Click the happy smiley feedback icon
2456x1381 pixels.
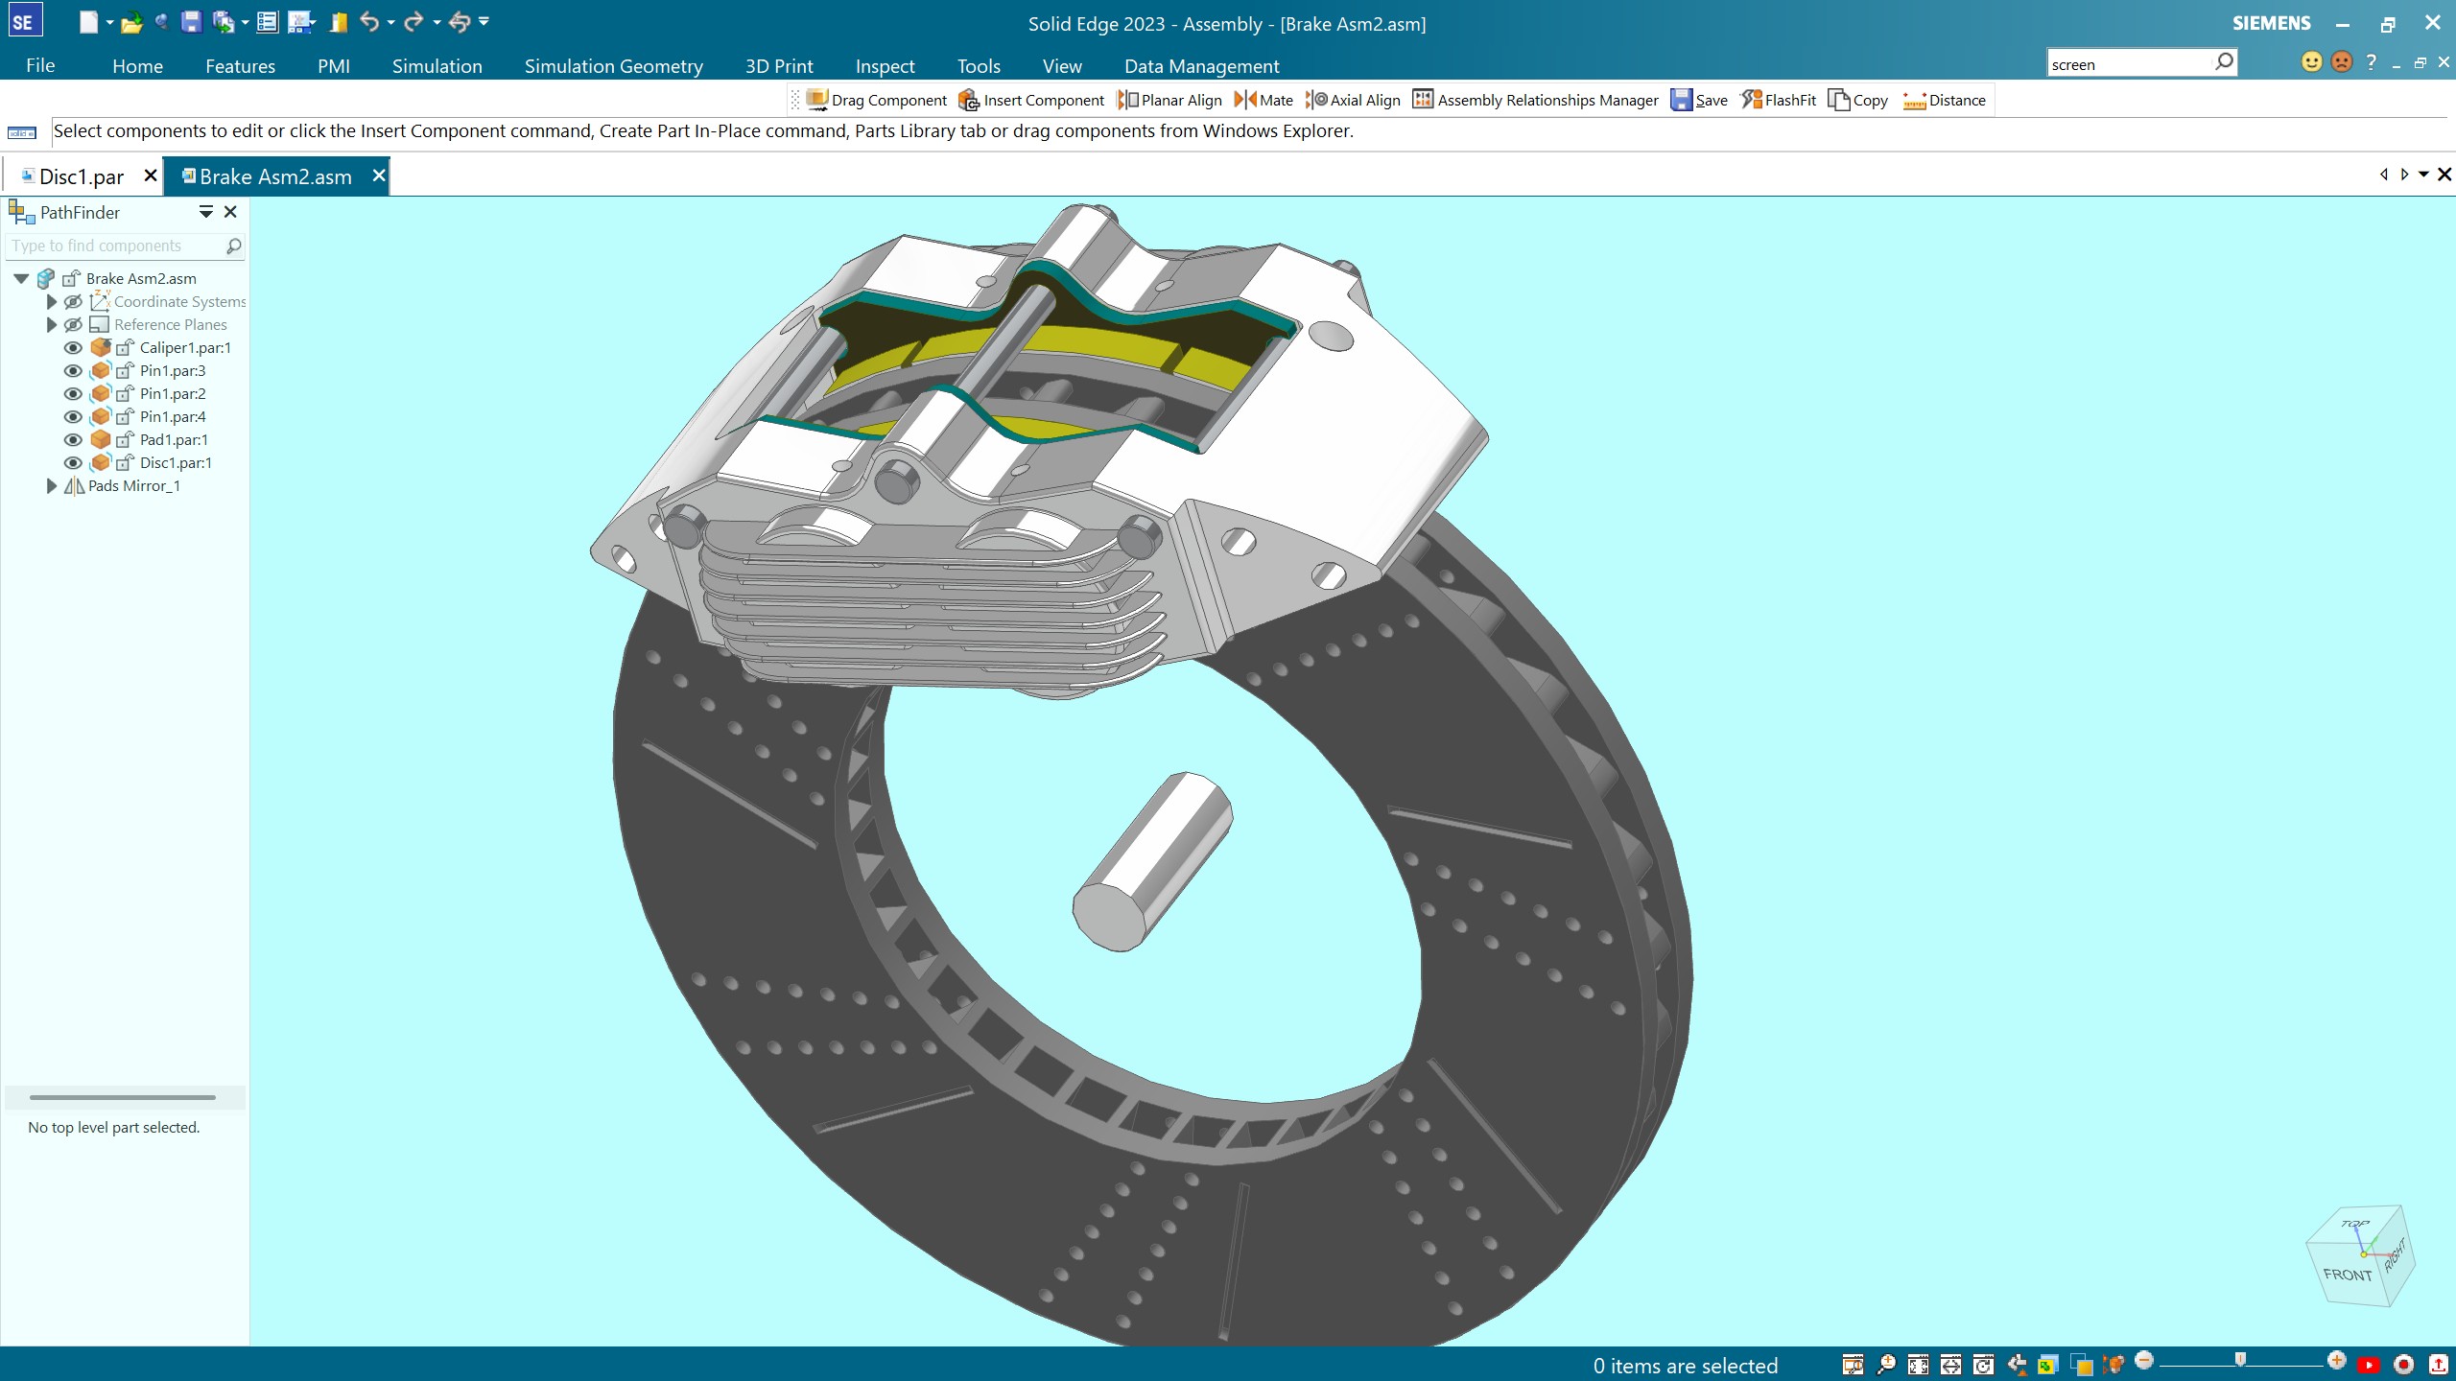[2312, 62]
